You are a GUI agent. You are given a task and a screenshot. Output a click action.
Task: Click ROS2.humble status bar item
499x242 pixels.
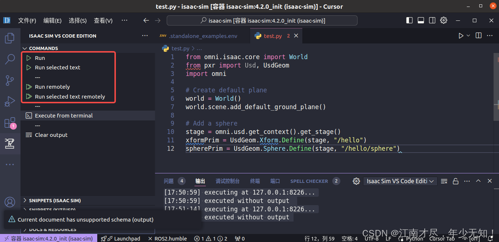click(x=167, y=238)
